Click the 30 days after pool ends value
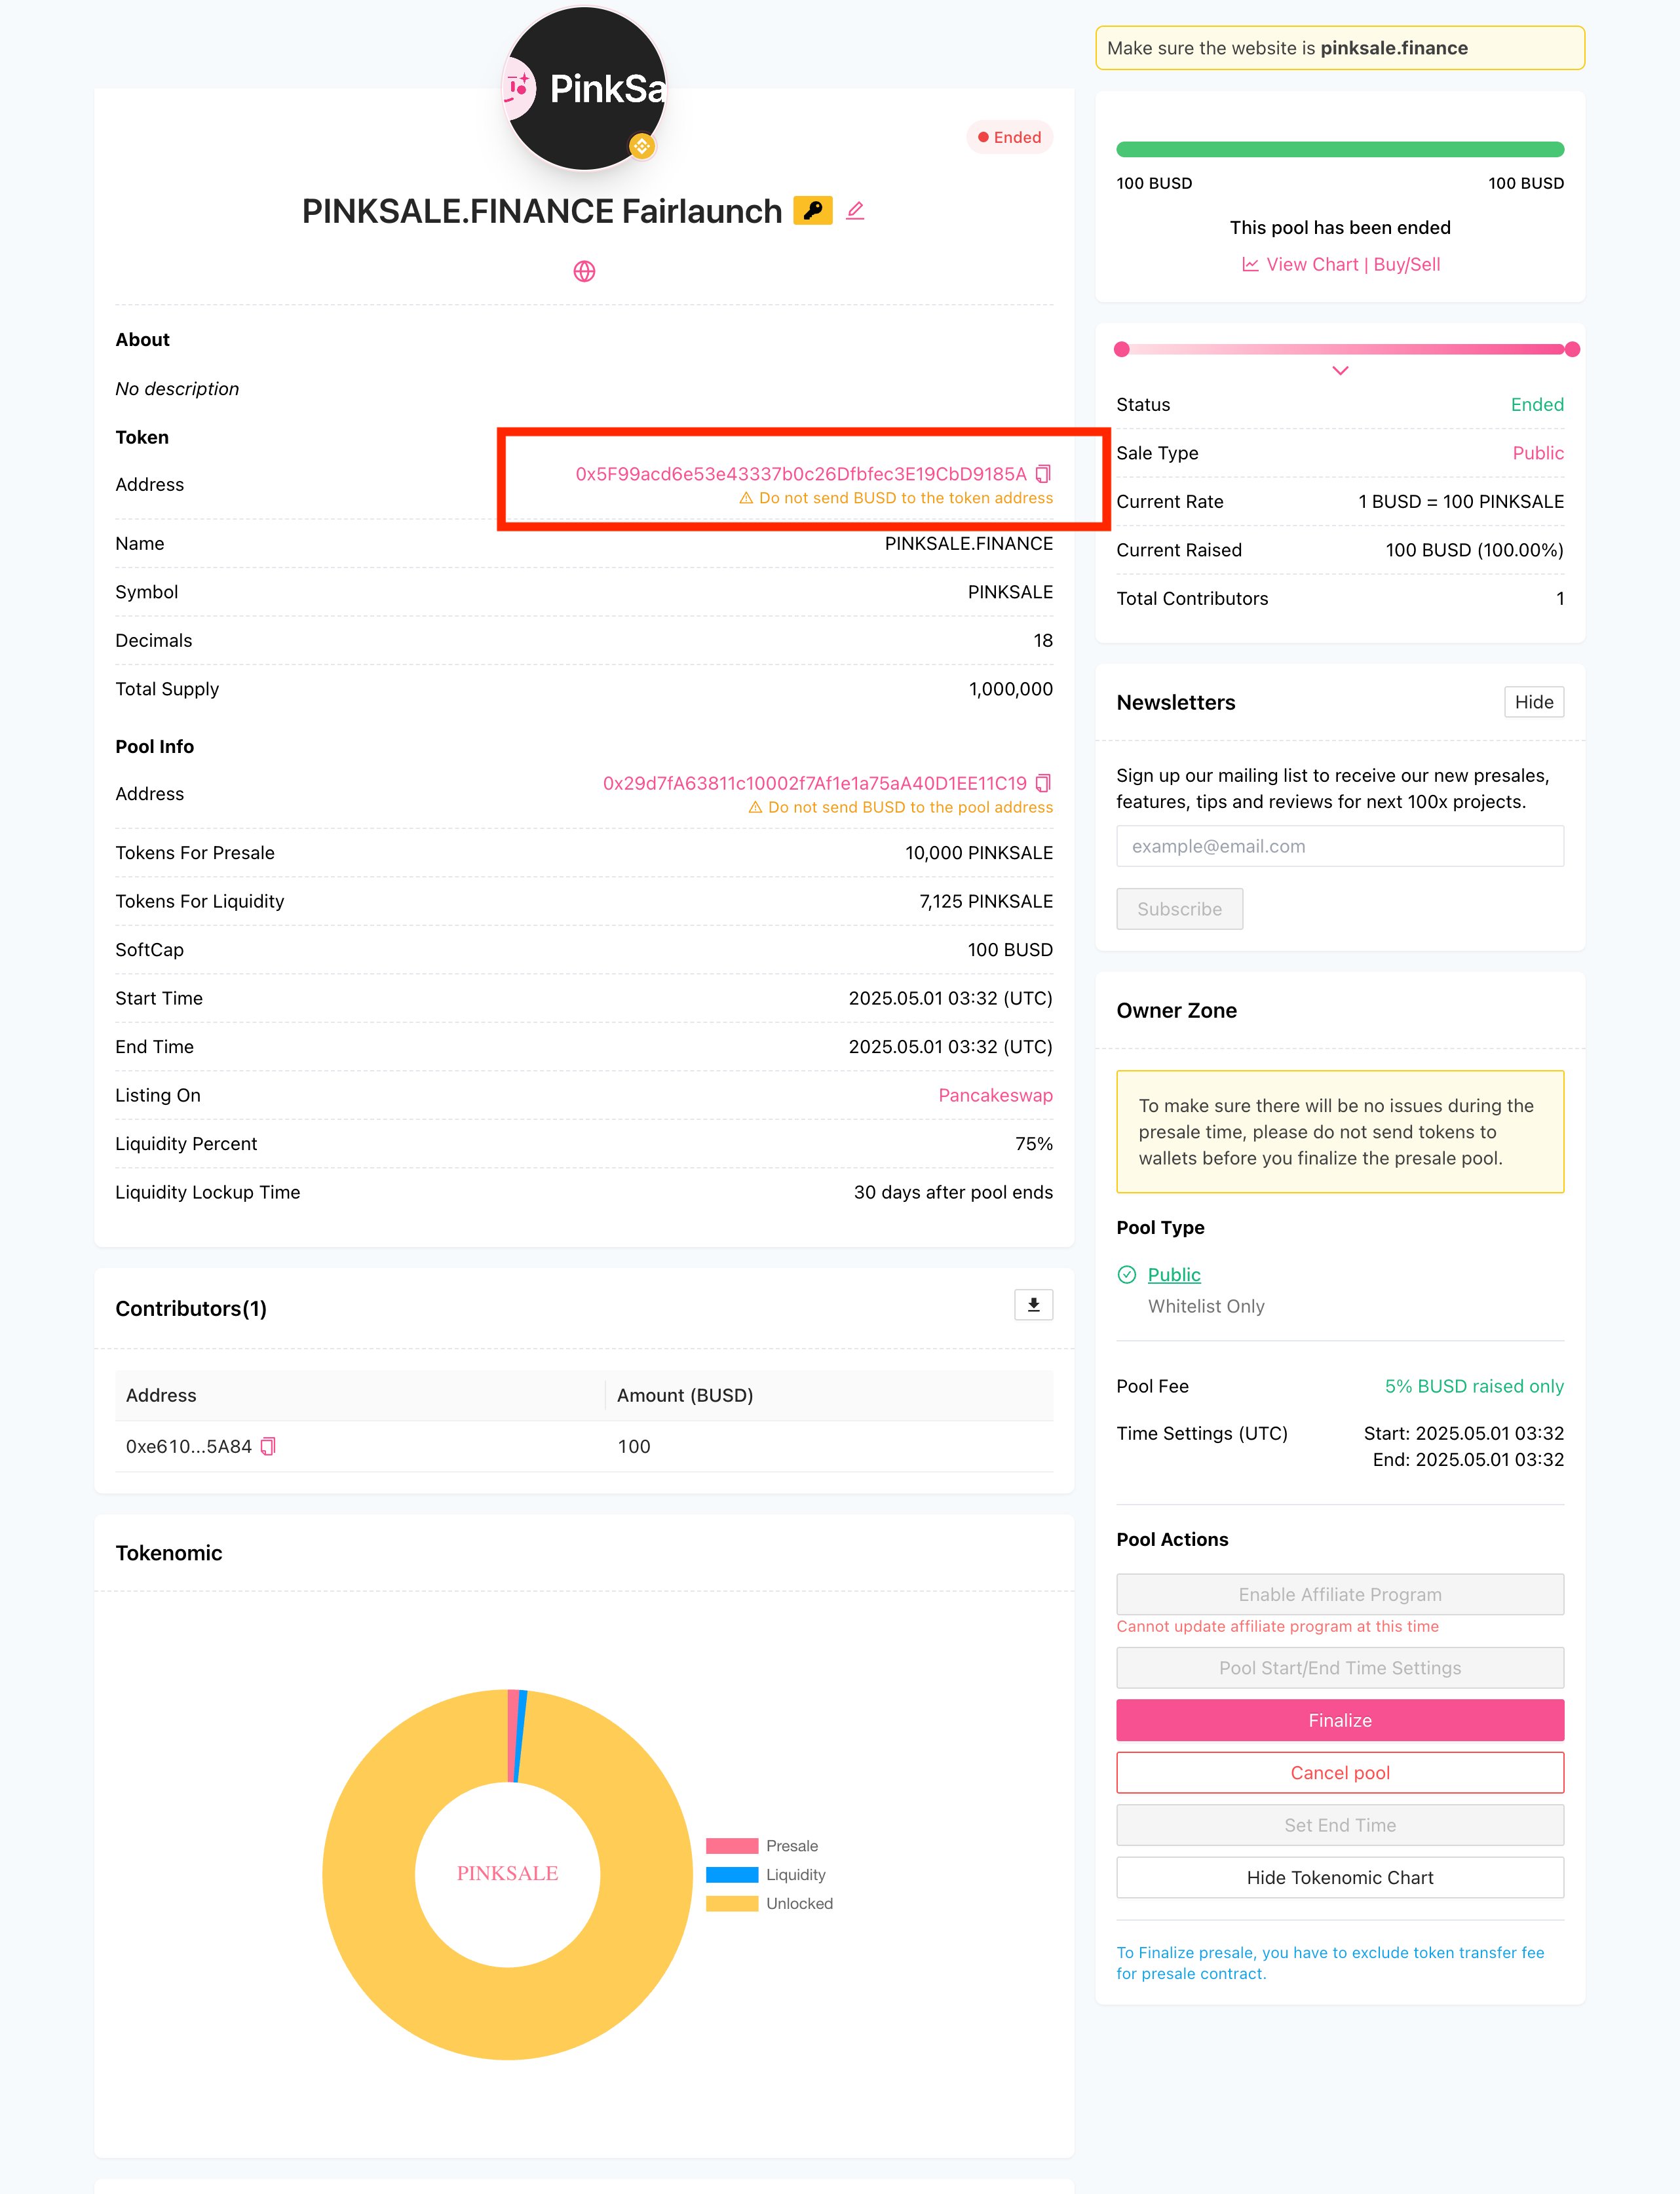 953,1193
